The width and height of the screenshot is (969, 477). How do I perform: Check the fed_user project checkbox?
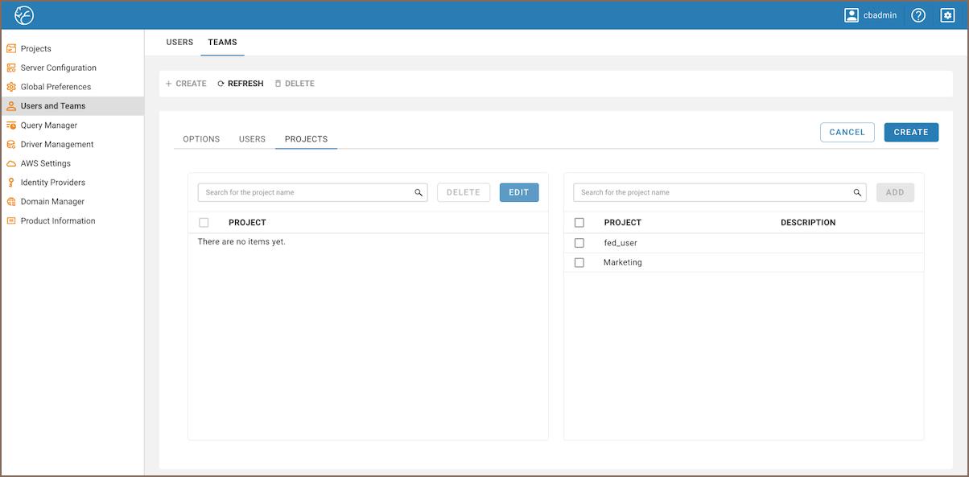(579, 243)
